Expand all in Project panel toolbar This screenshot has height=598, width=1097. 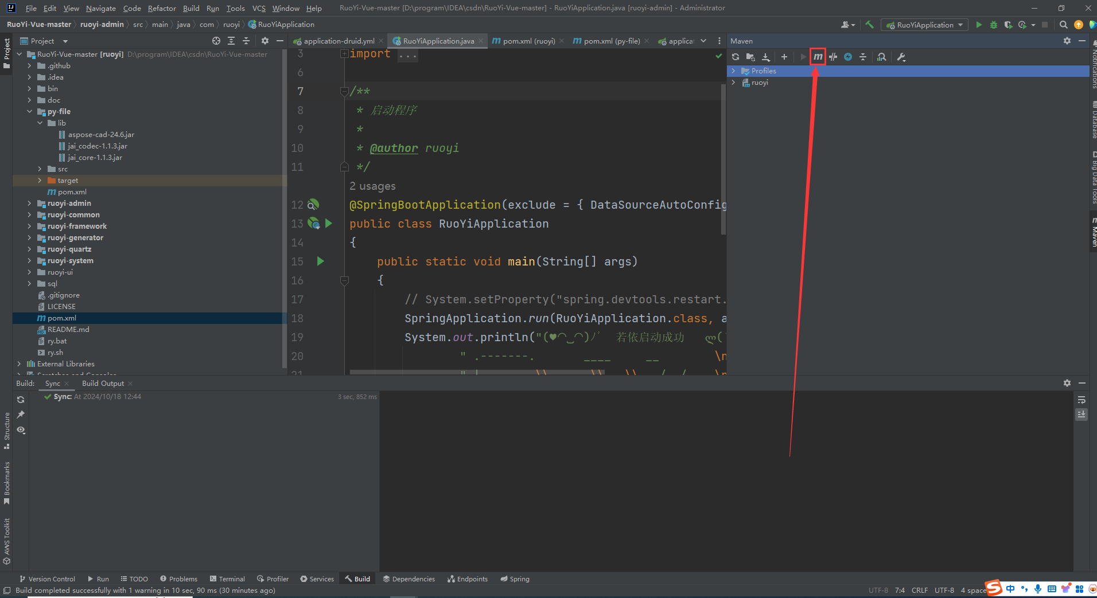231,41
